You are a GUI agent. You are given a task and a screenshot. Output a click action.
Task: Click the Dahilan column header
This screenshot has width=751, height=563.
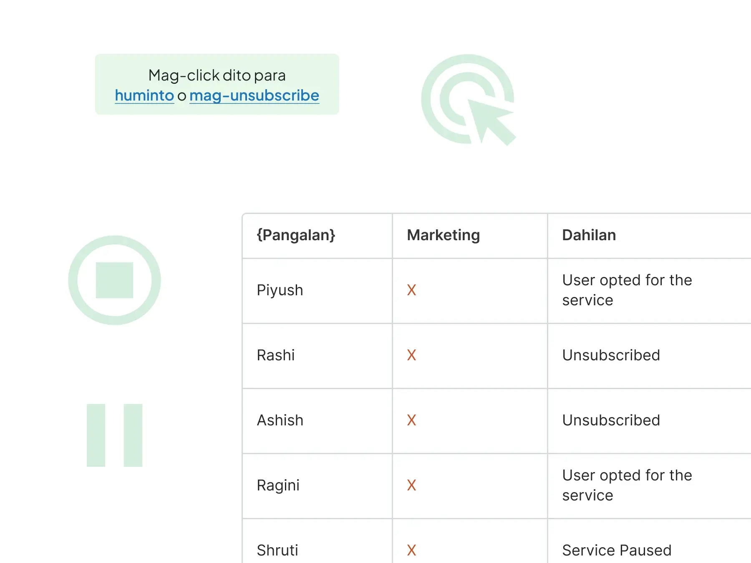pyautogui.click(x=589, y=235)
